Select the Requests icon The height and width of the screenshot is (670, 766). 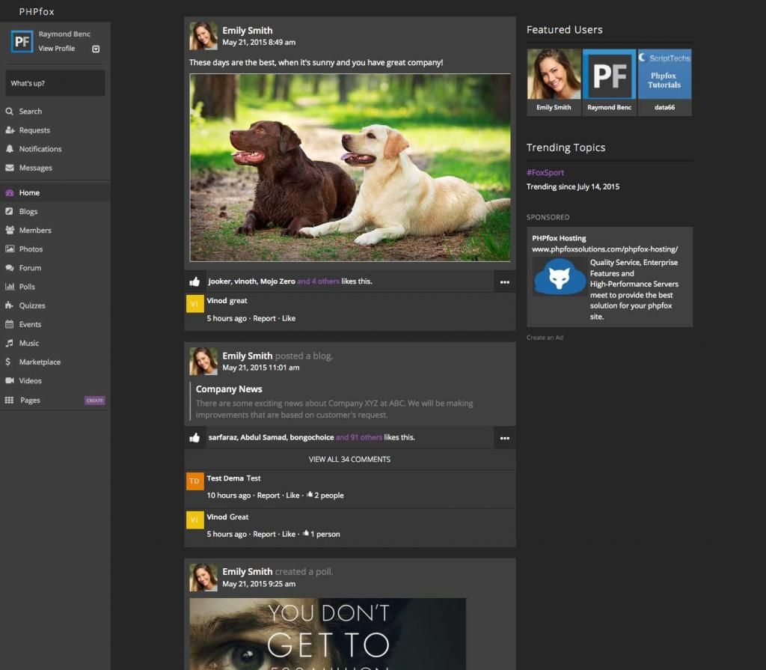(x=10, y=130)
